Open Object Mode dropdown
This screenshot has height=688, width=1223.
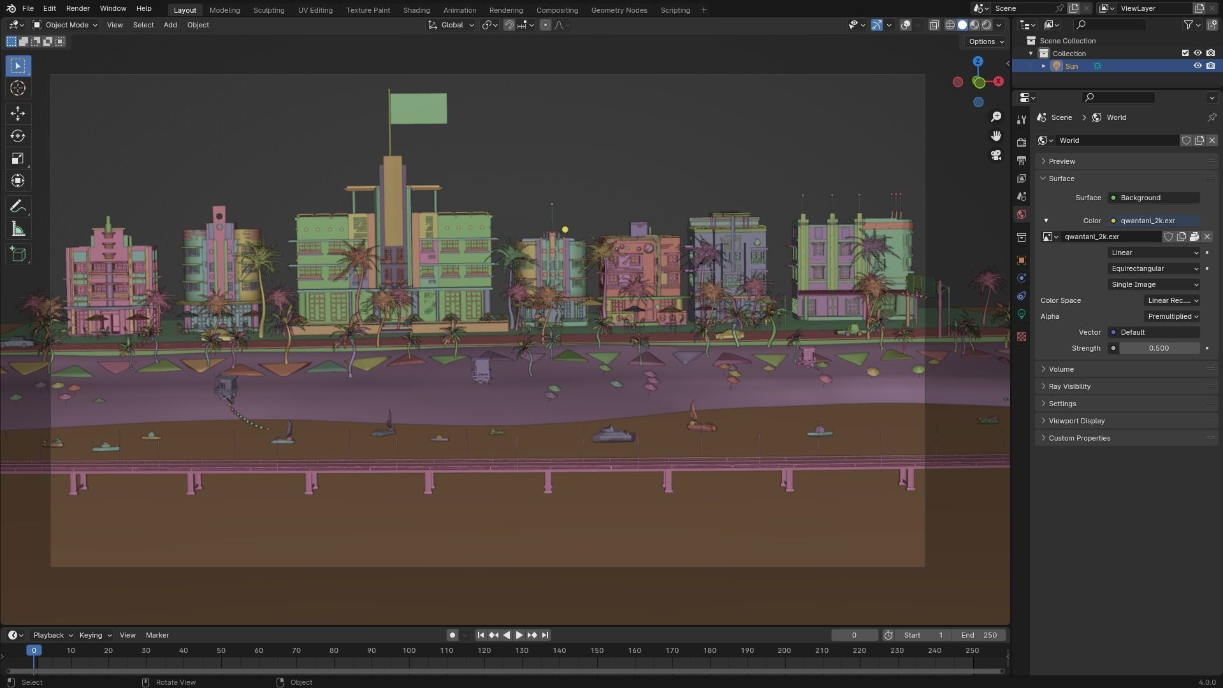[65, 25]
